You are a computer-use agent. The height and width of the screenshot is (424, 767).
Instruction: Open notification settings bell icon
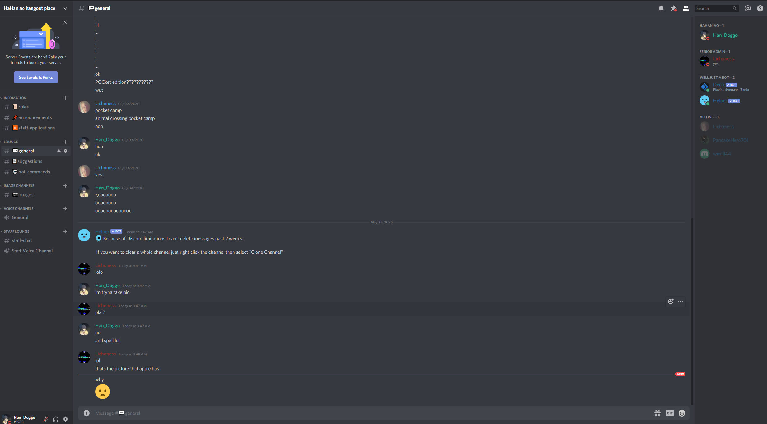point(661,8)
